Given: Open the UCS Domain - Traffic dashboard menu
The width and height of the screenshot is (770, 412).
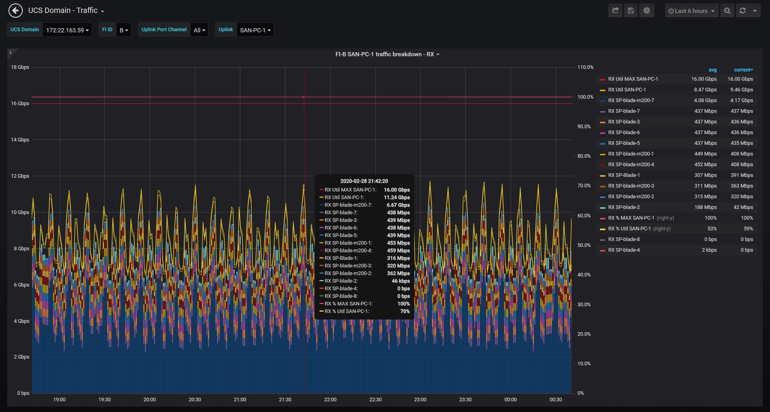Looking at the screenshot, I should (x=66, y=11).
